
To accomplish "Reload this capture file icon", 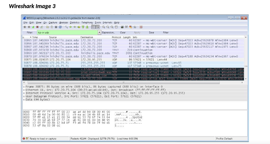I will point(60,27).
